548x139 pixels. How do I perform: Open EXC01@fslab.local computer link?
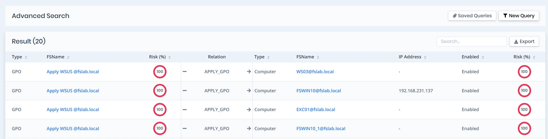pos(316,110)
